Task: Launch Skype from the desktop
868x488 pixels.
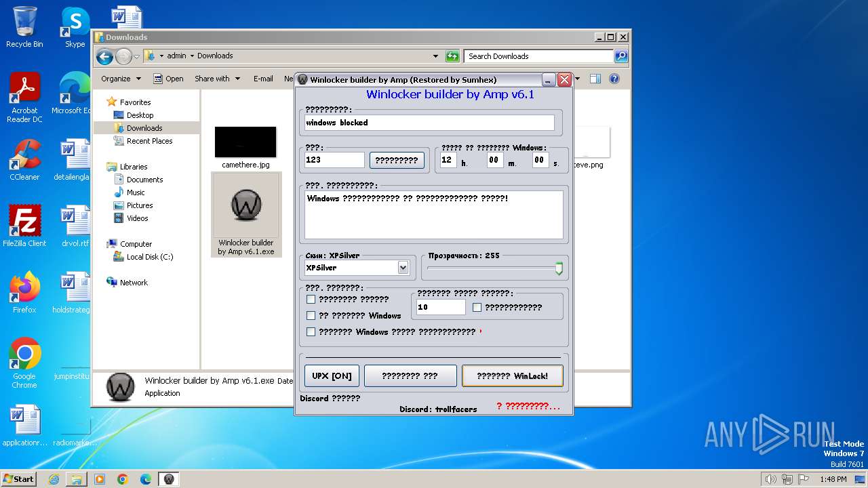Action: (x=75, y=27)
